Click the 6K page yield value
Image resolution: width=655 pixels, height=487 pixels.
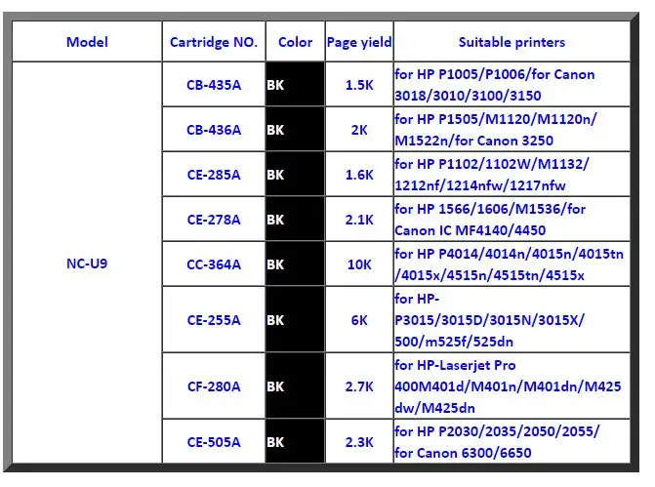pyautogui.click(x=359, y=320)
